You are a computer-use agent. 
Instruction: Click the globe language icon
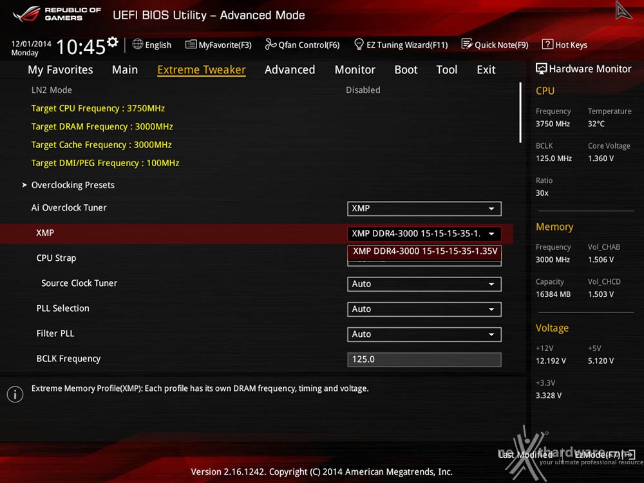click(138, 44)
